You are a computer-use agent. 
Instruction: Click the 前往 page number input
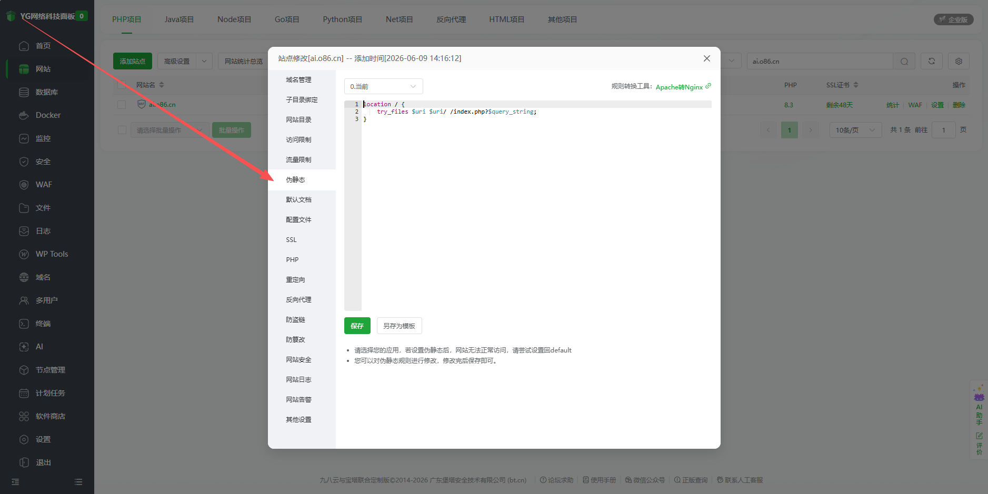coord(944,130)
